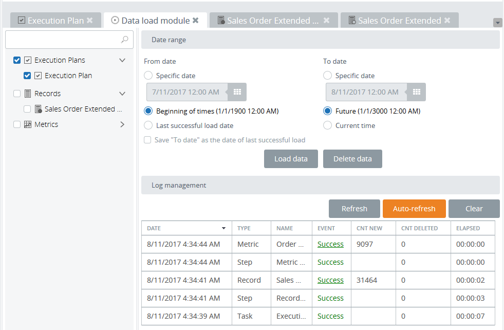Click the Metrics grid icon in the tree
The image size is (504, 330).
(28, 124)
